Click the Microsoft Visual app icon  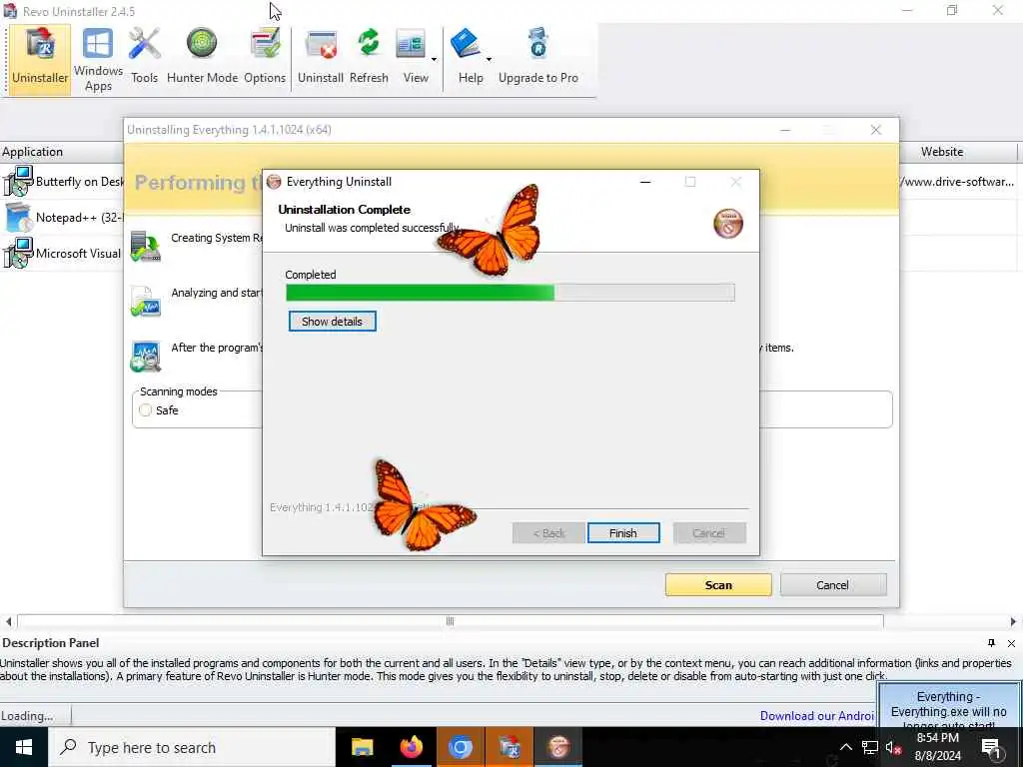coord(18,253)
